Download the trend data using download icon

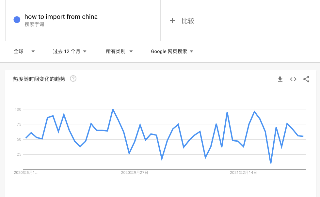tap(280, 79)
